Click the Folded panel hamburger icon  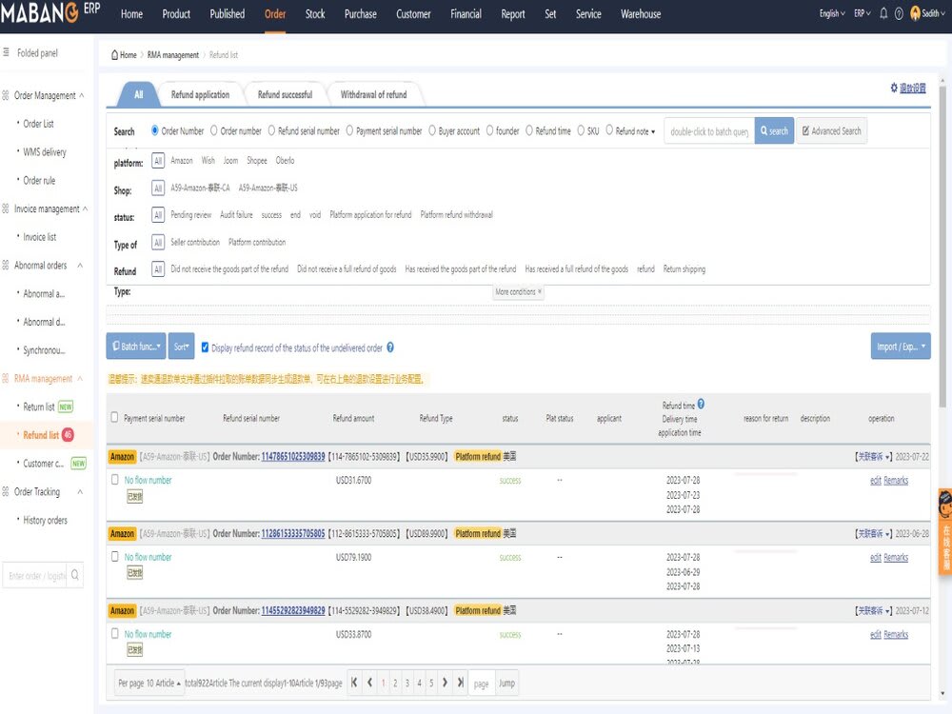point(6,52)
